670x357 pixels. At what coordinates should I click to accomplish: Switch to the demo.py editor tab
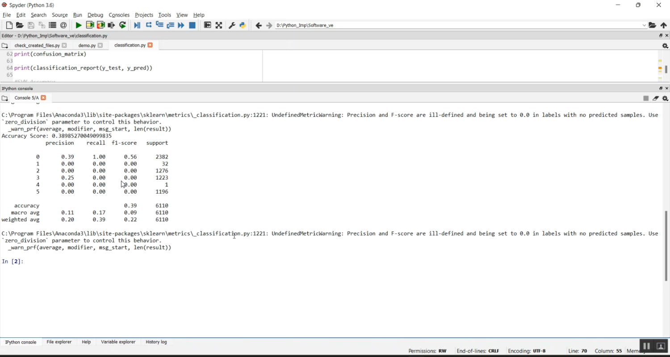click(87, 46)
